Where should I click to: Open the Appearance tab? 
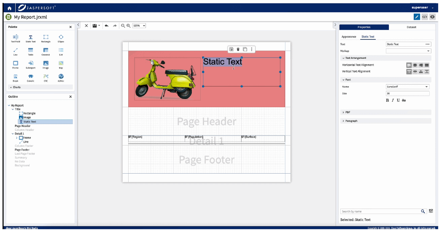tap(349, 37)
